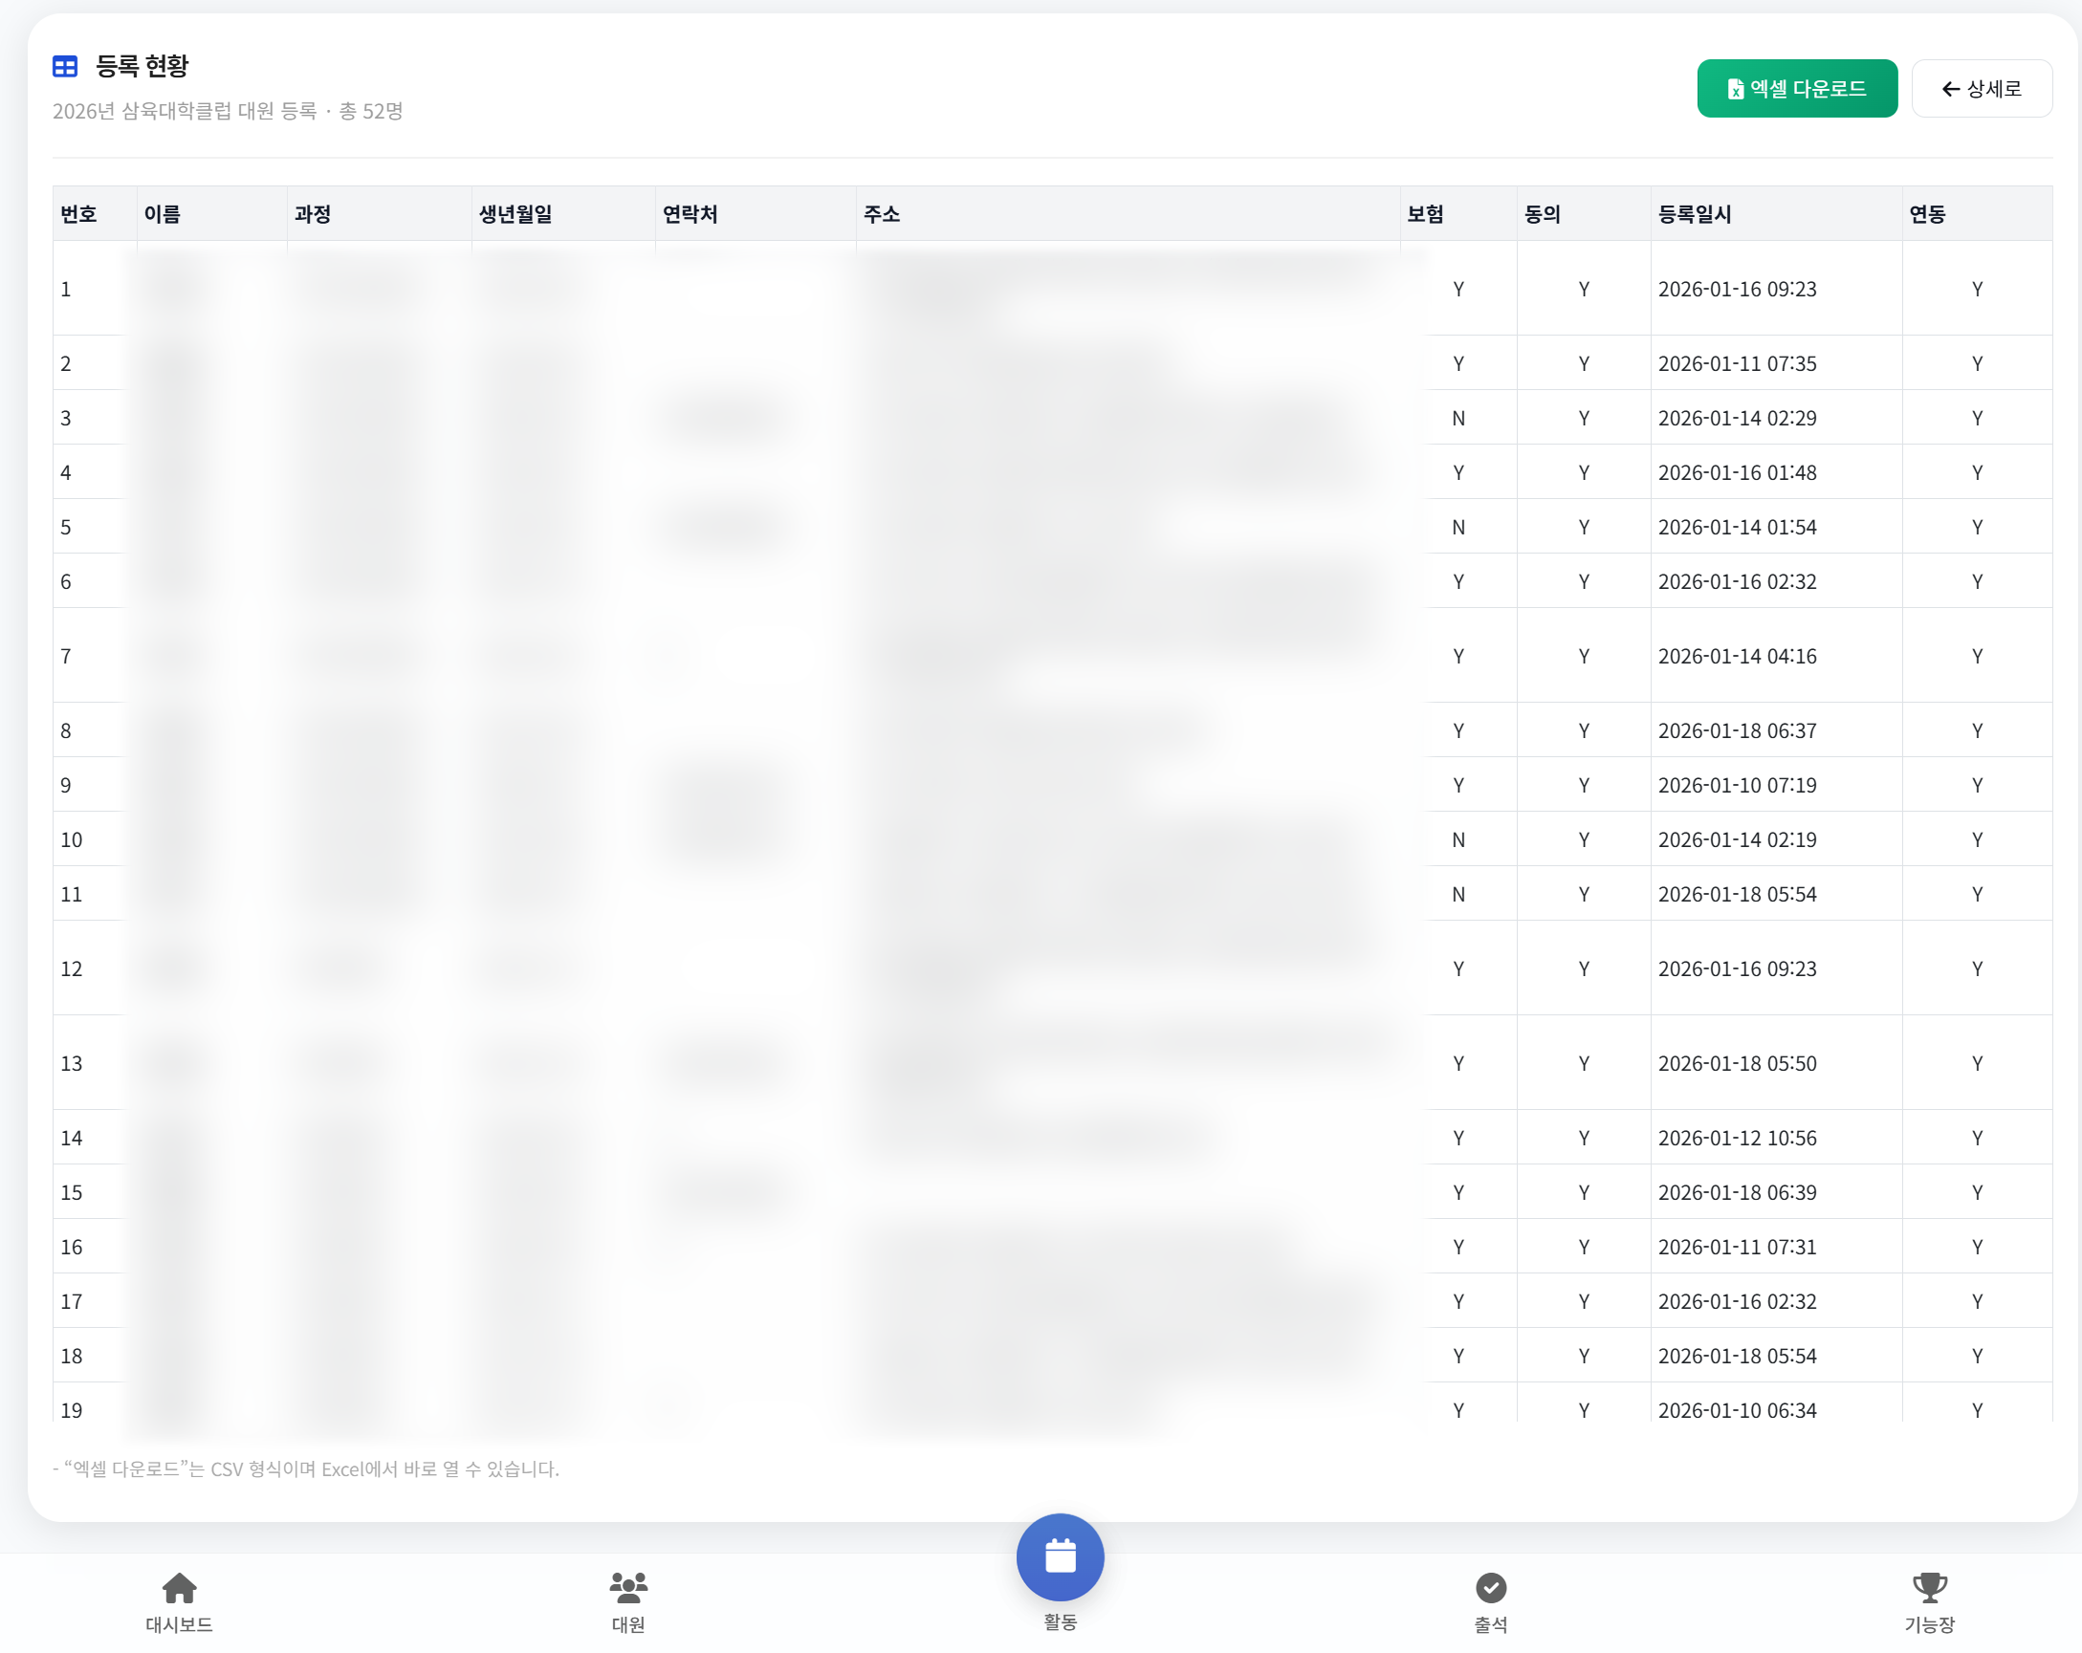Image resolution: width=2082 pixels, height=1653 pixels.
Task: Click row 1 registration time 2026-01-16 09:23
Action: [1737, 290]
